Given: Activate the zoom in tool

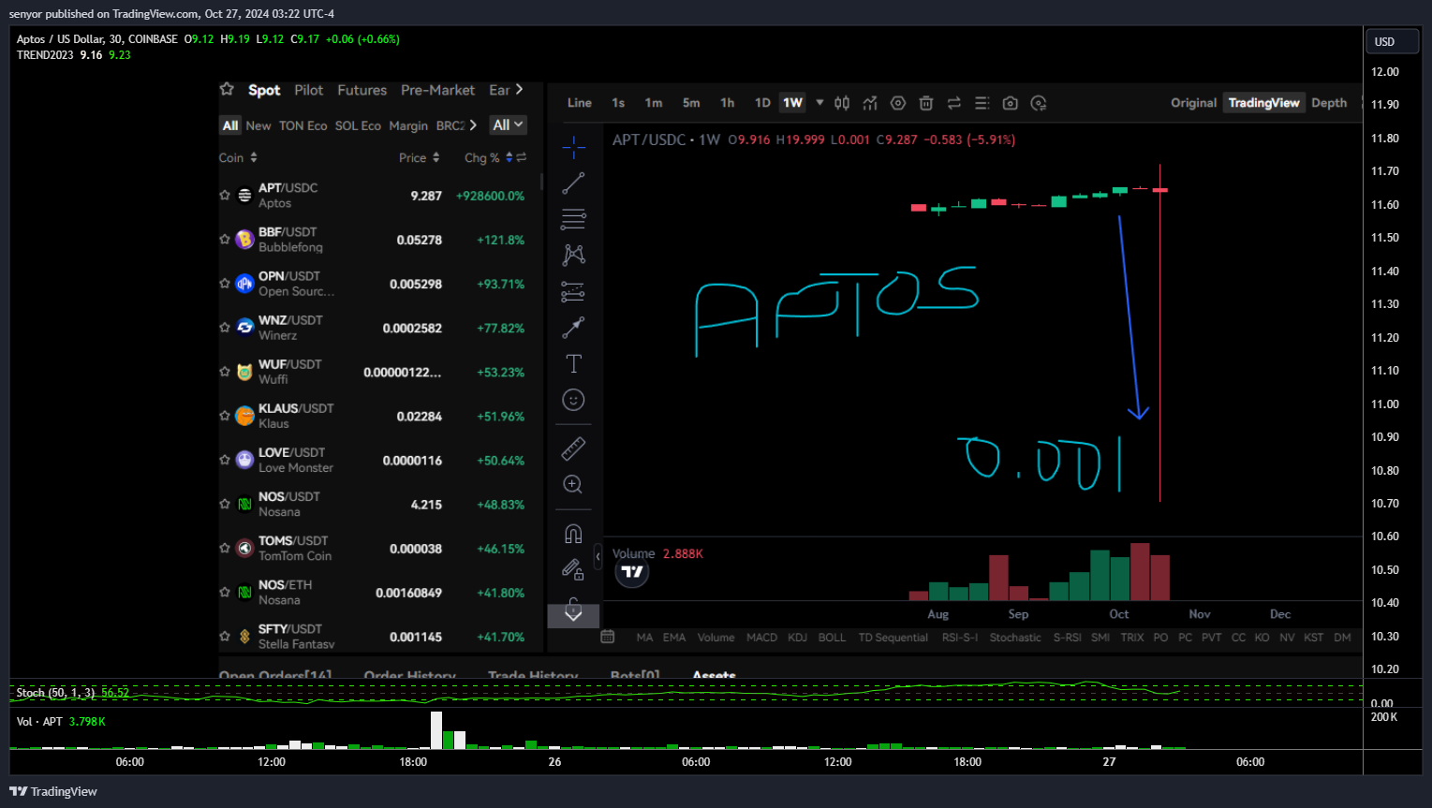Looking at the screenshot, I should (x=573, y=484).
